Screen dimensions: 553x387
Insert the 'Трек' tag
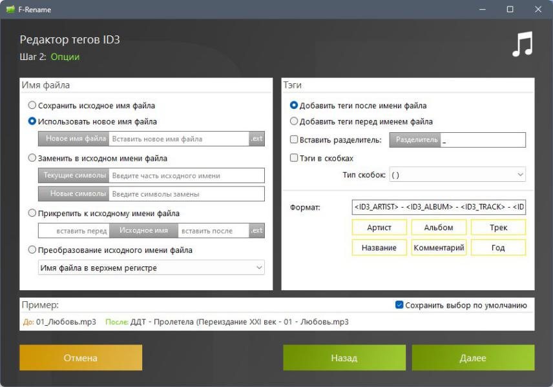point(498,228)
